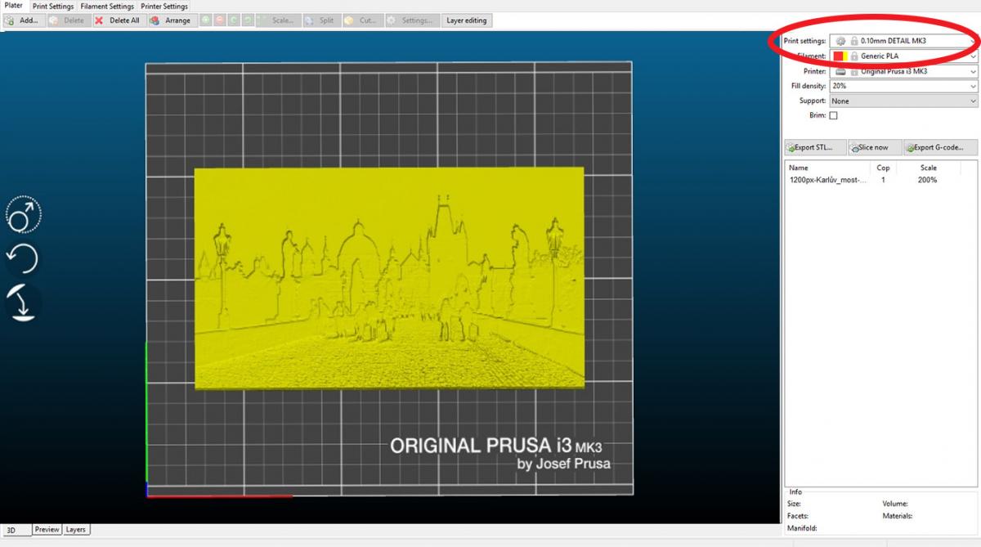Viewport: 981px width, 547px height.
Task: Switch to the Preview tab
Action: pos(47,529)
